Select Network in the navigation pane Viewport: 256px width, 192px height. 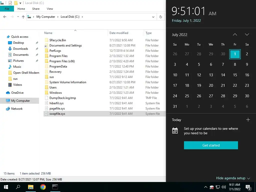click(17, 109)
